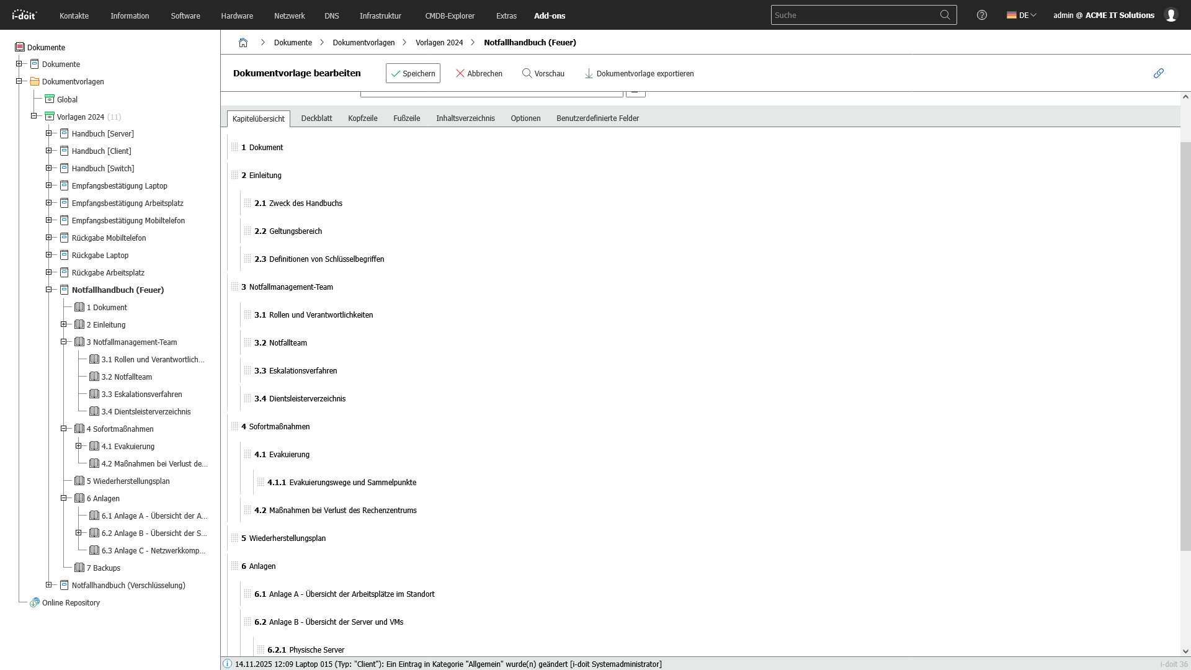Click drag handle of chapter 5 Wiederherstellungsplan
This screenshot has height=670, width=1191.
coord(234,538)
